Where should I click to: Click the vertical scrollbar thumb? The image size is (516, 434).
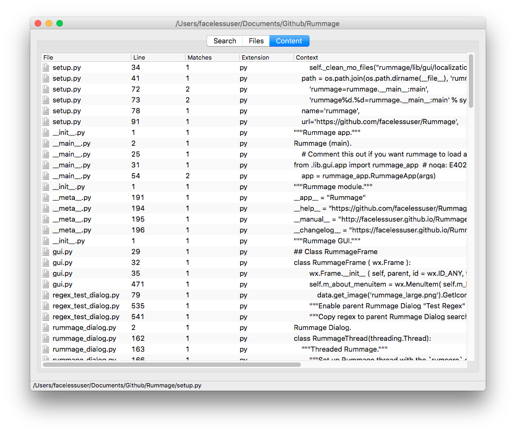click(x=471, y=81)
